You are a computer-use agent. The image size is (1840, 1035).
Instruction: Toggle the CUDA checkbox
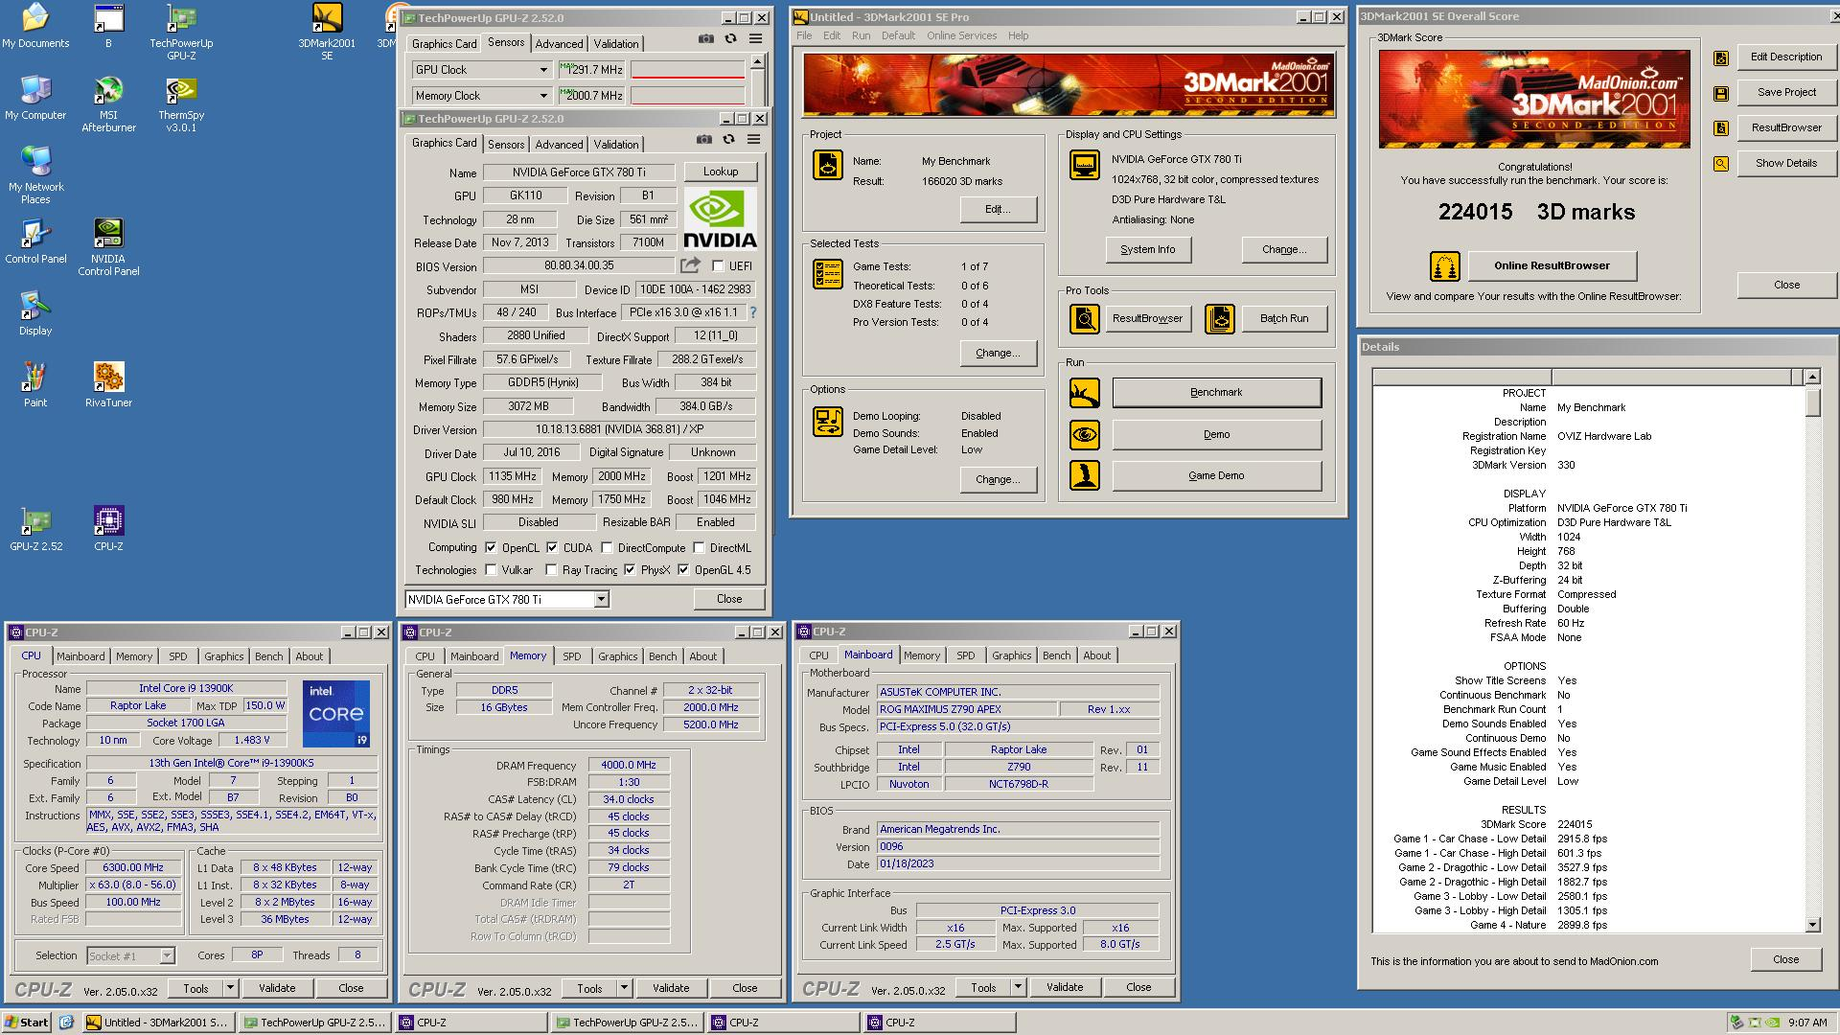[x=552, y=548]
